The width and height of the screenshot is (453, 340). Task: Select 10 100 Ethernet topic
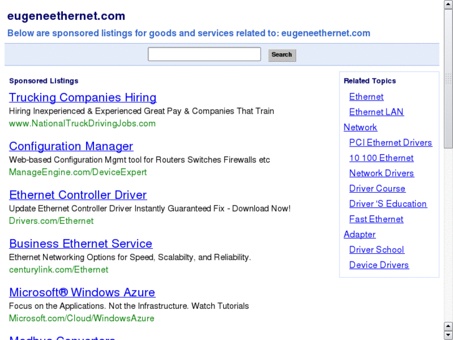381,158
